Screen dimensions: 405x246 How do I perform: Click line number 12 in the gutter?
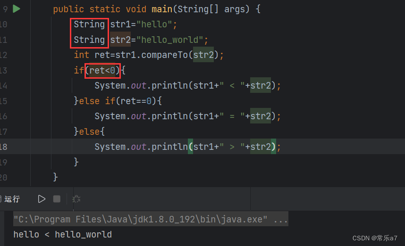tap(4, 55)
